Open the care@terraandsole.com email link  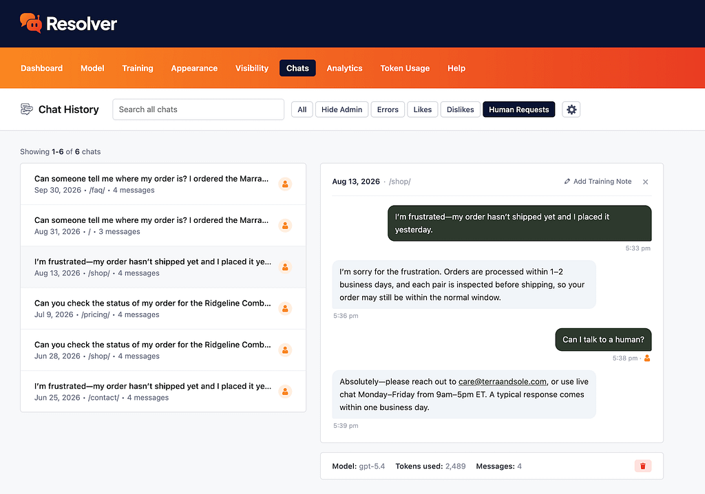[x=502, y=382]
